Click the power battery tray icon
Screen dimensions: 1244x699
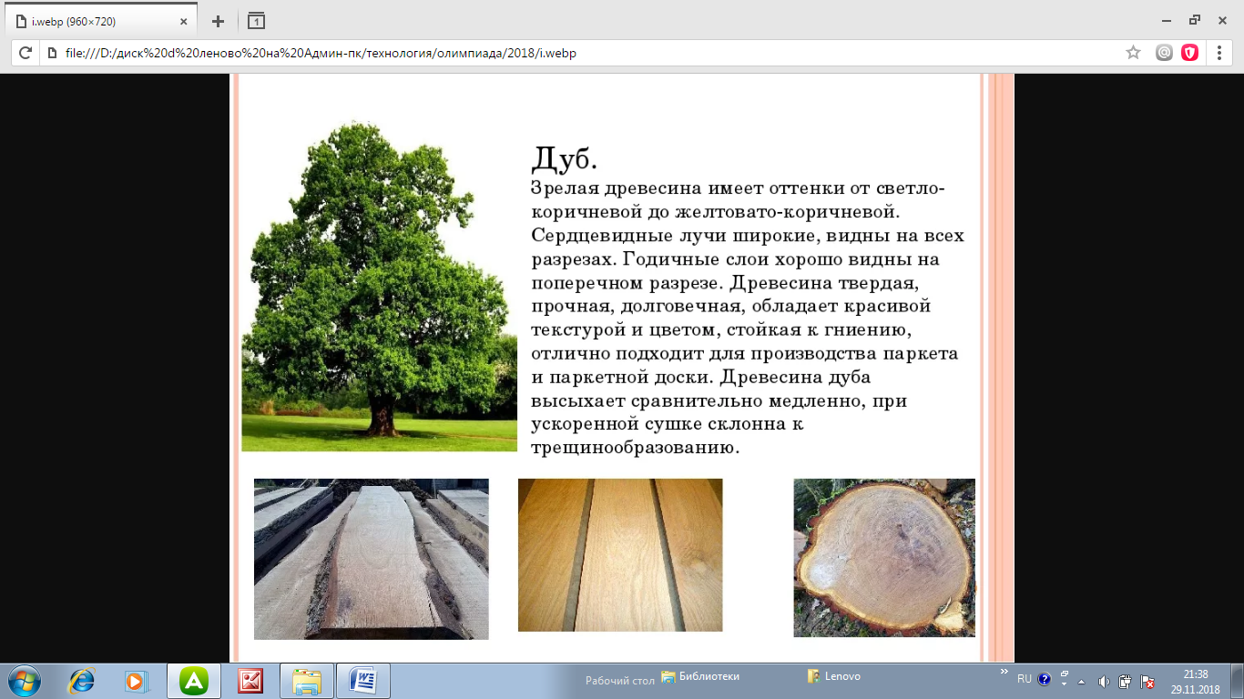1126,681
